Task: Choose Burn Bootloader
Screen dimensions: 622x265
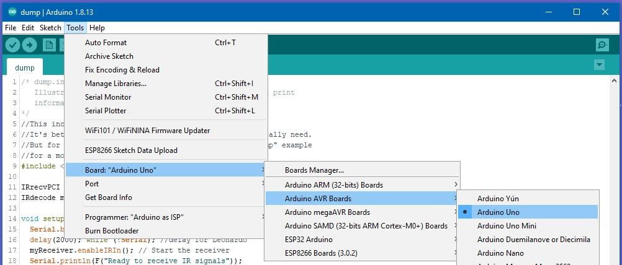Action: (166, 230)
